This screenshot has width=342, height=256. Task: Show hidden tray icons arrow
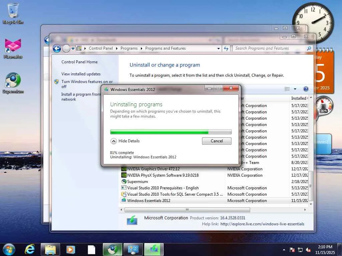[284, 250]
